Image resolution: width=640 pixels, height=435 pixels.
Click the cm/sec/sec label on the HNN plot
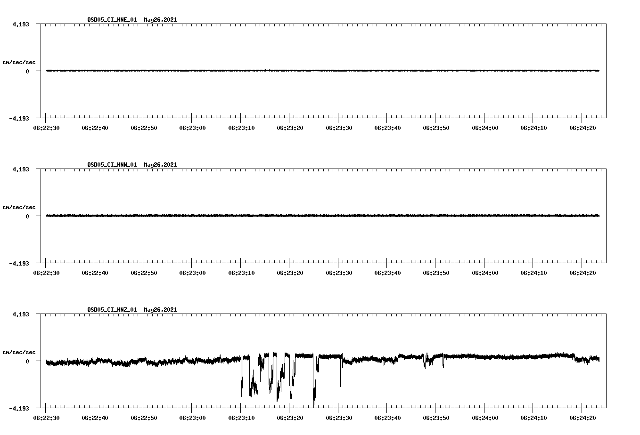pyautogui.click(x=19, y=207)
